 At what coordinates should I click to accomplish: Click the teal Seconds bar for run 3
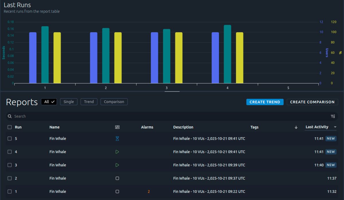(x=167, y=56)
